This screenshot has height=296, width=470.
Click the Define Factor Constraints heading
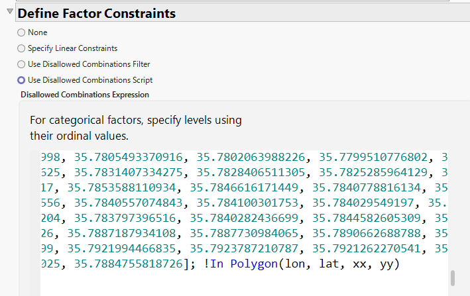coord(97,13)
